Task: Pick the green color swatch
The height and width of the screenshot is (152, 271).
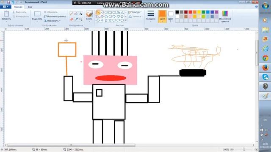Action: coord(203,12)
